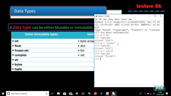Open the light blue app icon in taskbar
The width and height of the screenshot is (171, 96).
click(x=89, y=94)
